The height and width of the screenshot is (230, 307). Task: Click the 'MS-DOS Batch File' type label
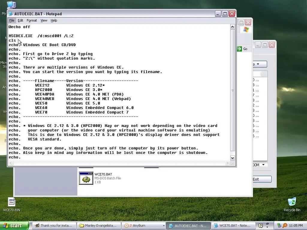tap(108, 178)
